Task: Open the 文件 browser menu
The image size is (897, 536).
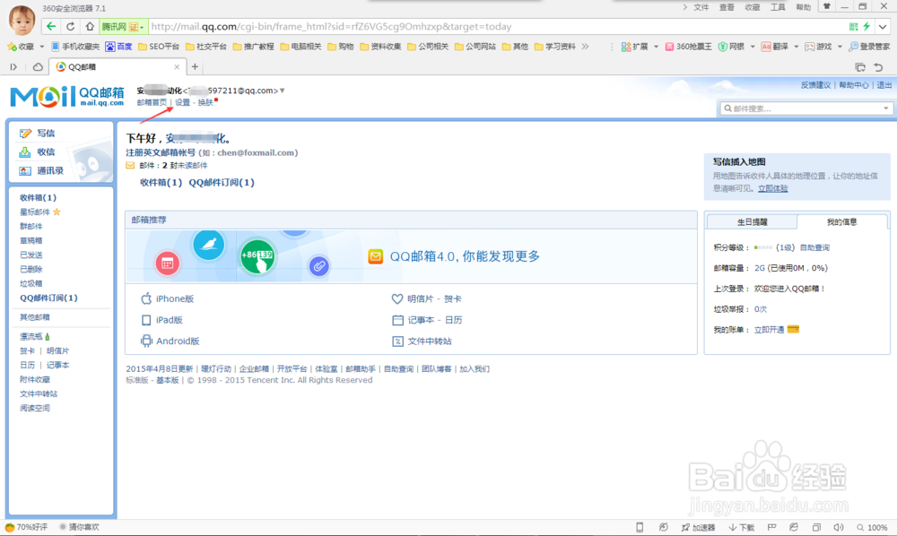Action: click(701, 7)
